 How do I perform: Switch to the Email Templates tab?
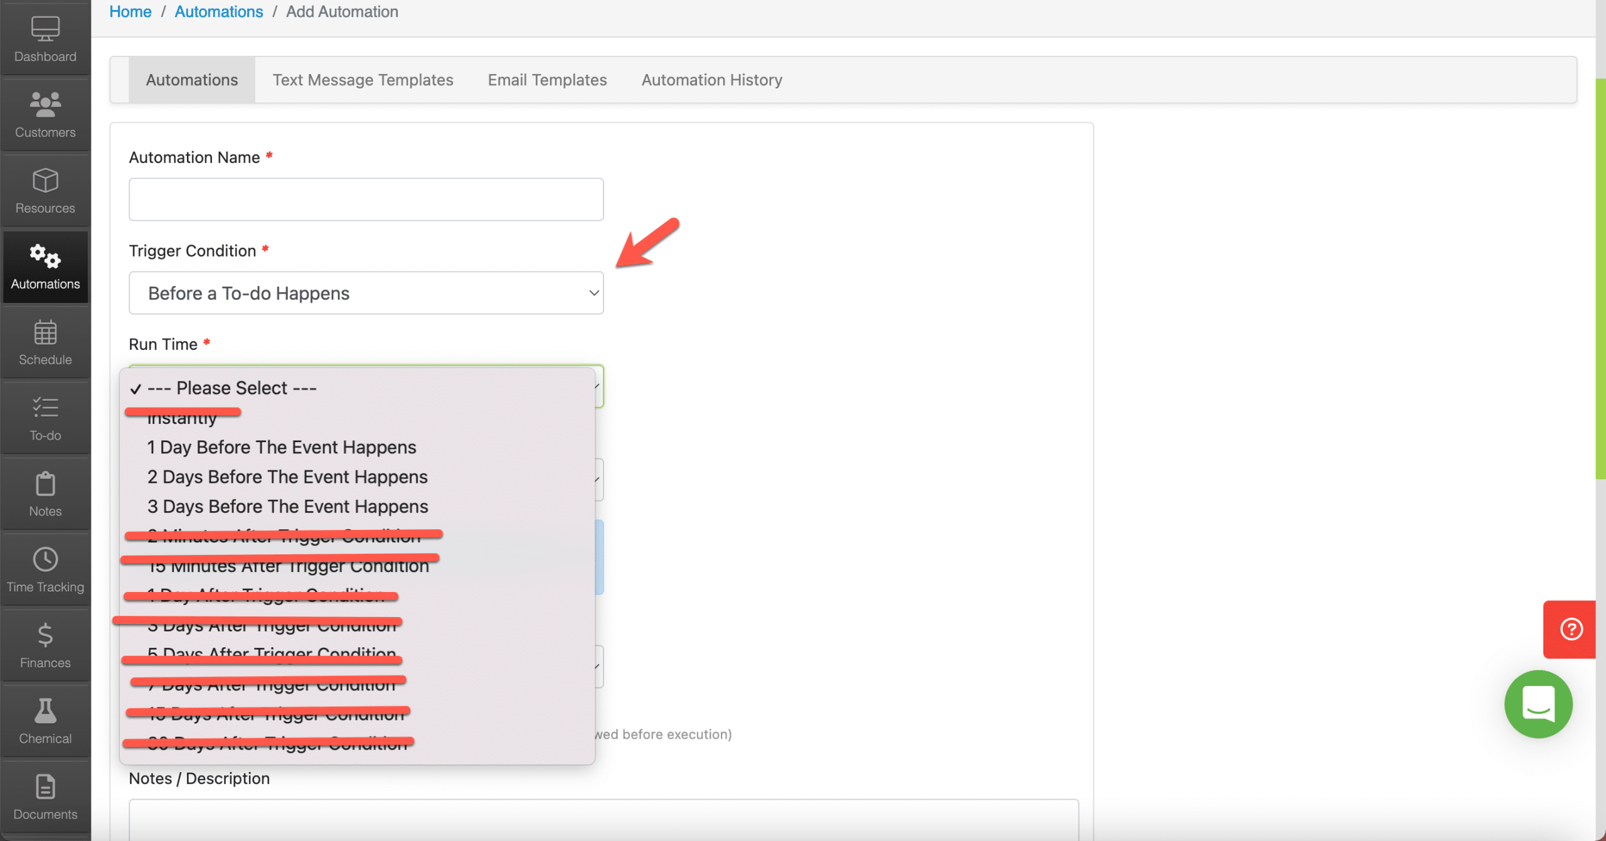pyautogui.click(x=546, y=80)
